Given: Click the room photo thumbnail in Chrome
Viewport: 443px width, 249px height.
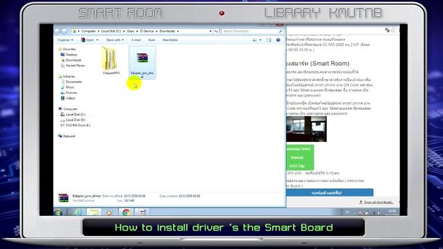Looking at the screenshot, I should click(x=306, y=129).
